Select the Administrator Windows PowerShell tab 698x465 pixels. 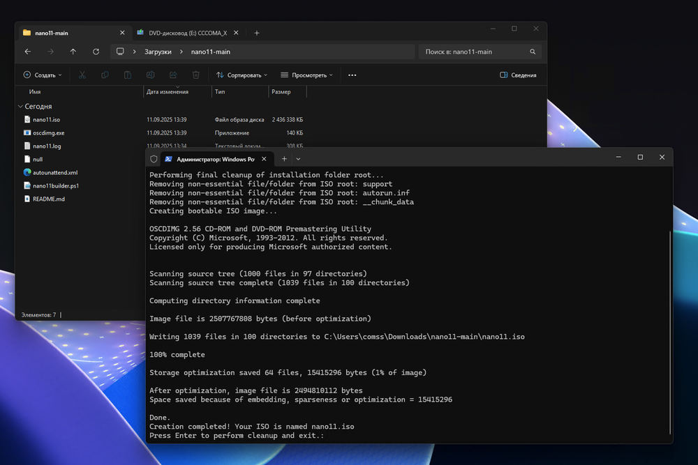click(216, 159)
